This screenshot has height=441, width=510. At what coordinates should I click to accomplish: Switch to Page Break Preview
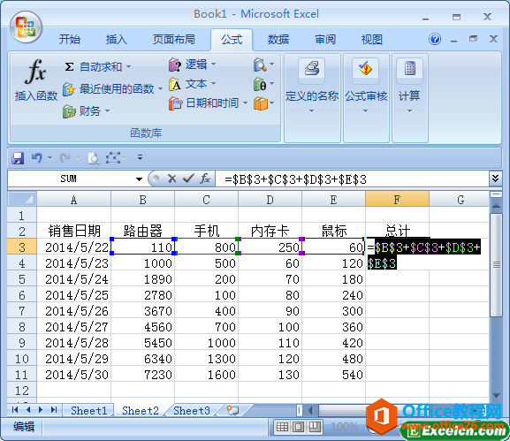[314, 427]
